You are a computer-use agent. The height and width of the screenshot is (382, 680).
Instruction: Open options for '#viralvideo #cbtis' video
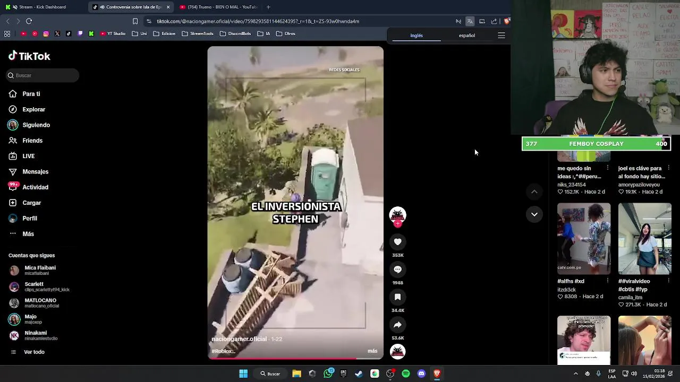668,281
